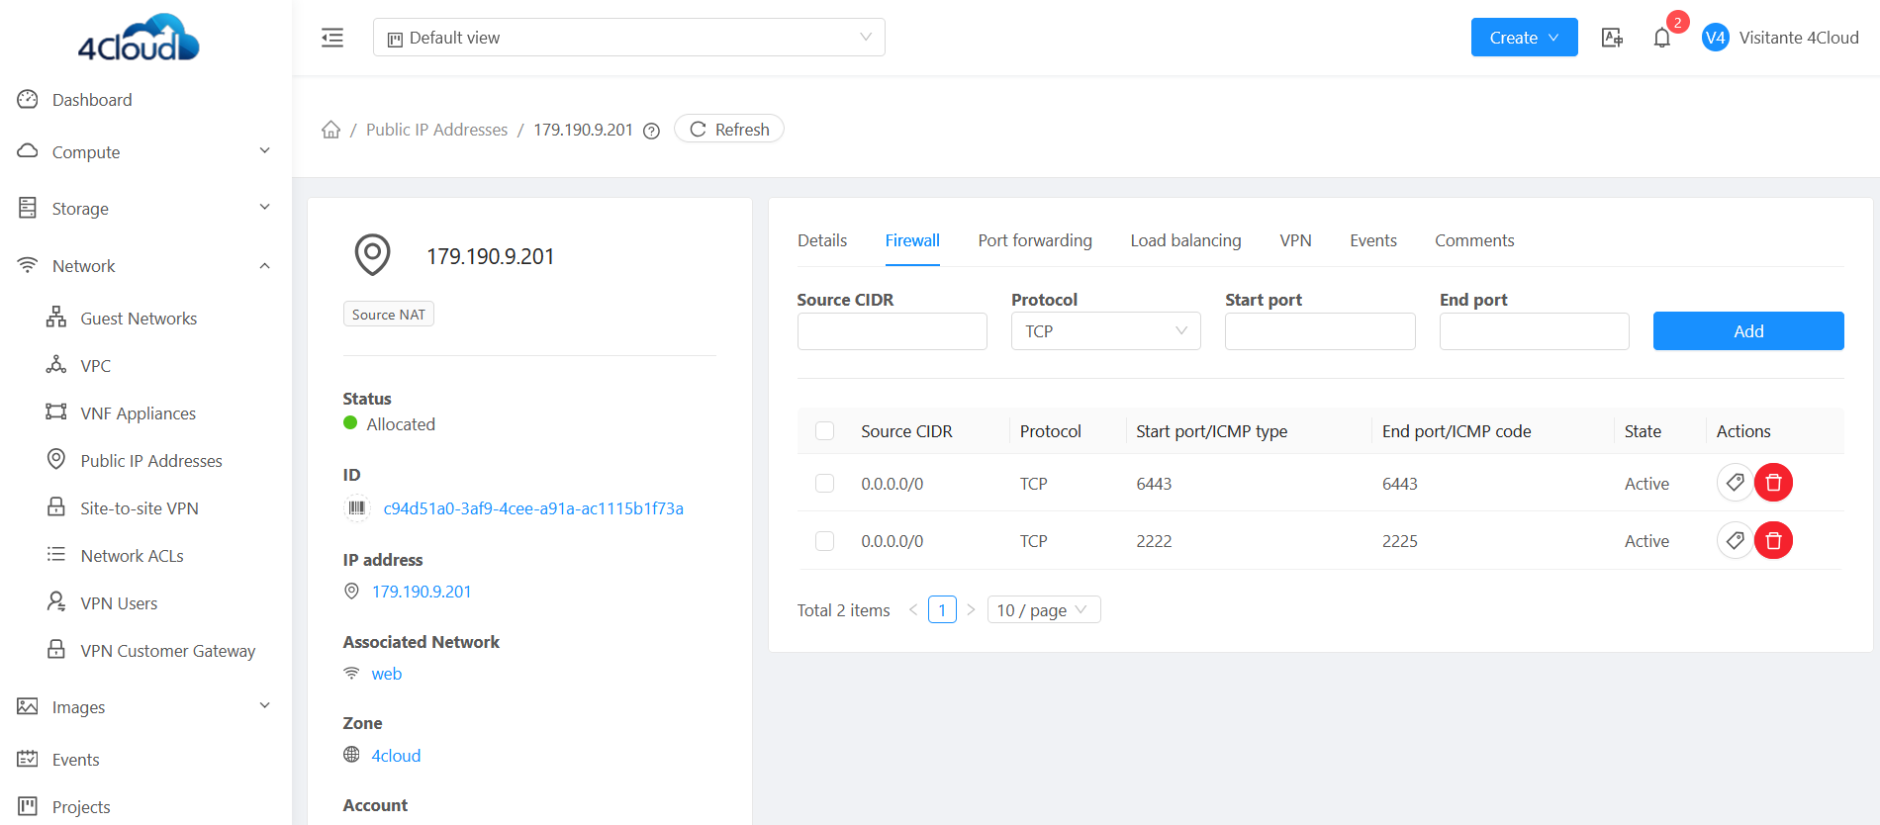Click the Public IP Addresses pin icon

point(56,460)
